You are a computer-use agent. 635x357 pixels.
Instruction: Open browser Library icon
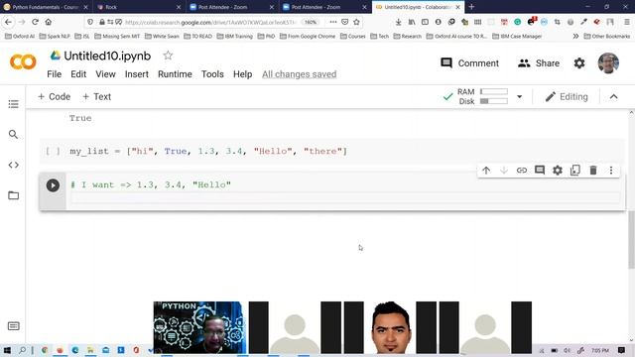coord(412,22)
